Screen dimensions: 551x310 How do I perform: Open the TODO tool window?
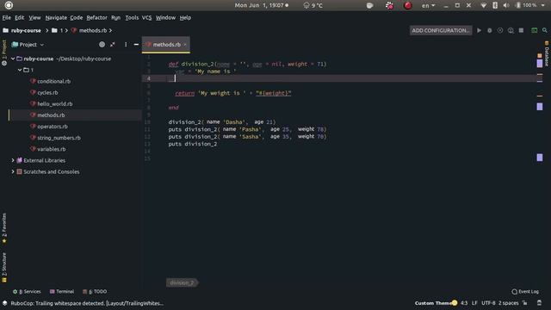[95, 291]
